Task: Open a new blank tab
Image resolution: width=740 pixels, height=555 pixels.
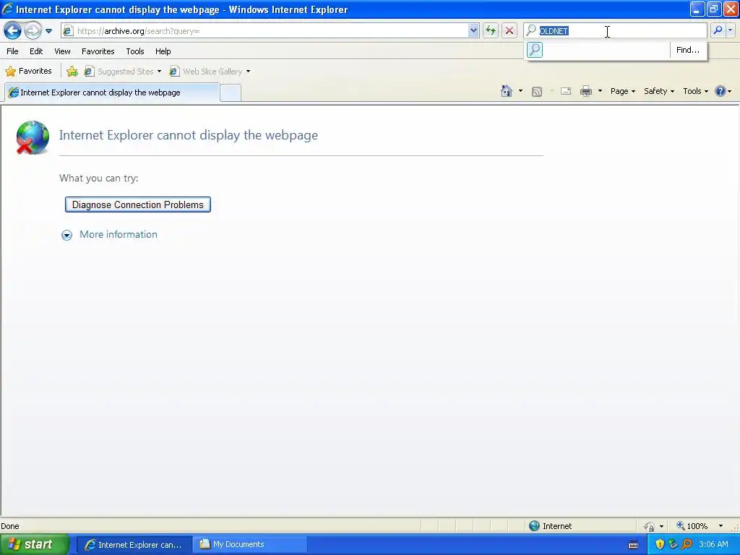Action: pyautogui.click(x=231, y=93)
